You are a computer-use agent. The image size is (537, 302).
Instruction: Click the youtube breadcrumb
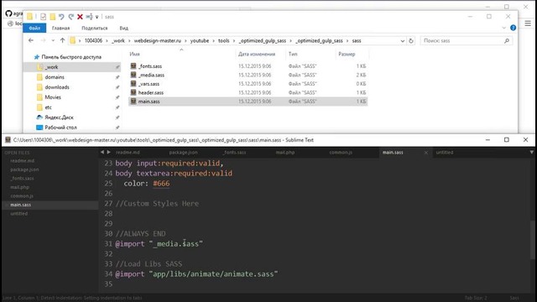coord(200,40)
